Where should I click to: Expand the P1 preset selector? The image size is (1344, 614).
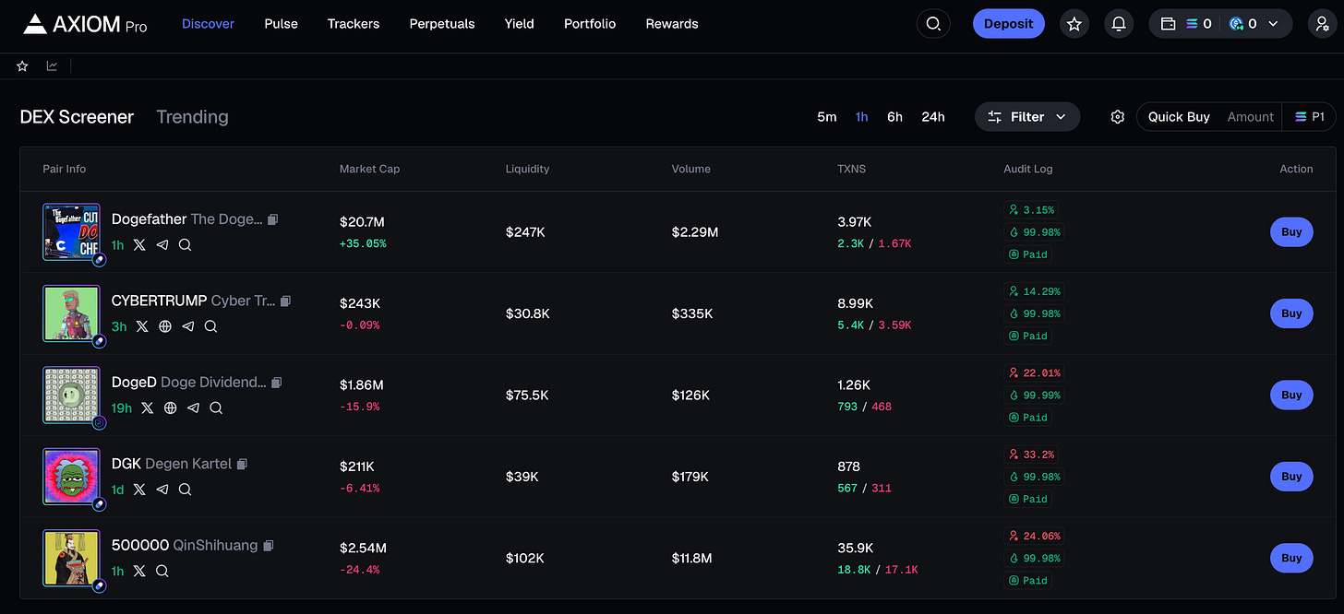1309,117
